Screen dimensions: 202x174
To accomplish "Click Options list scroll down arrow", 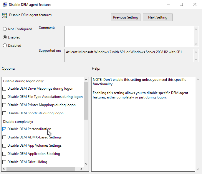I will click(x=86, y=164).
